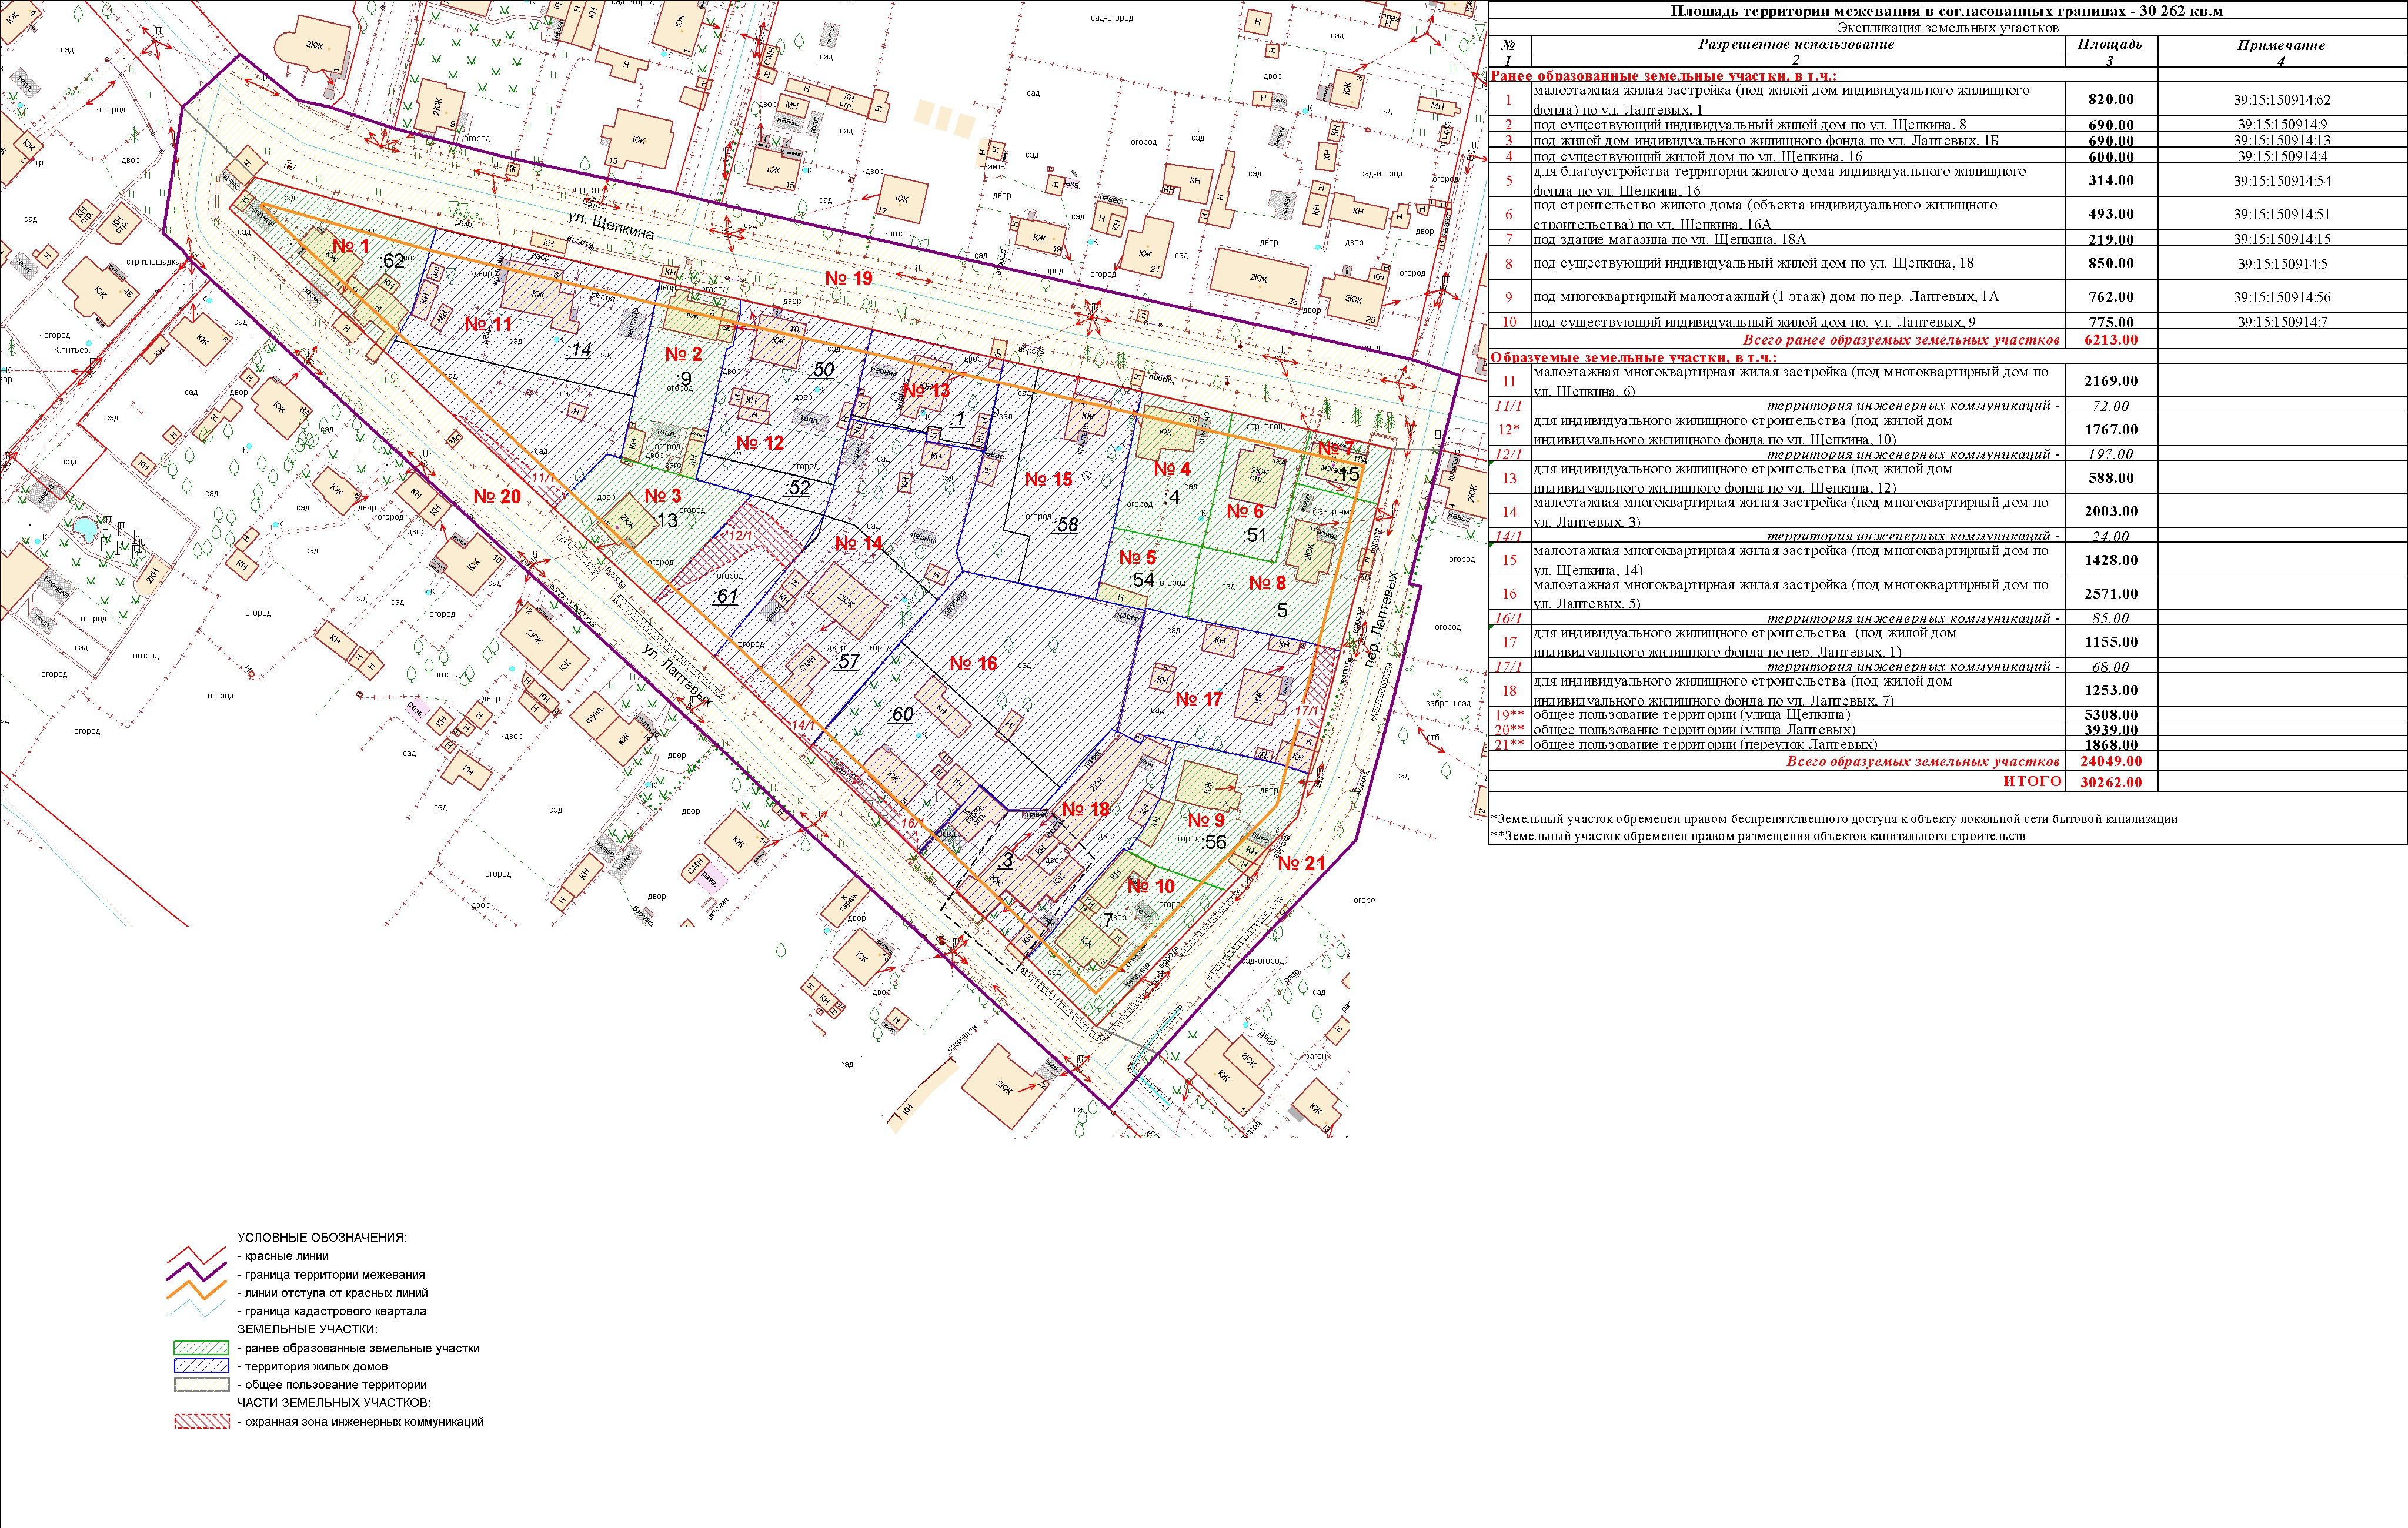Click area value 5308.00 in table

pos(2110,715)
